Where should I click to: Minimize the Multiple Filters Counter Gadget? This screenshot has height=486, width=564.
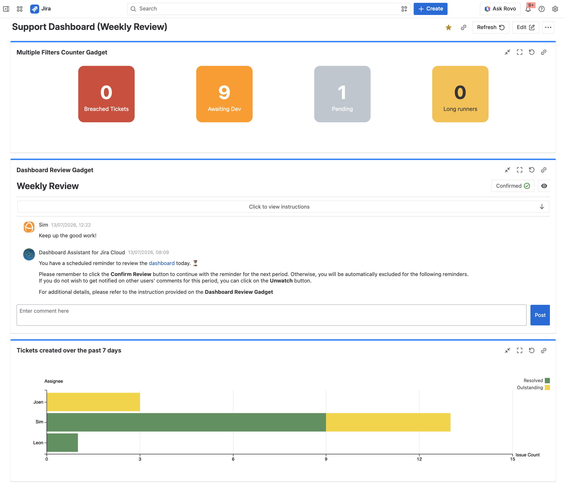point(507,52)
